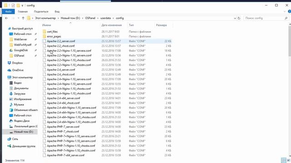Select the error_pages folder
The image size is (291, 163).
point(54,36)
